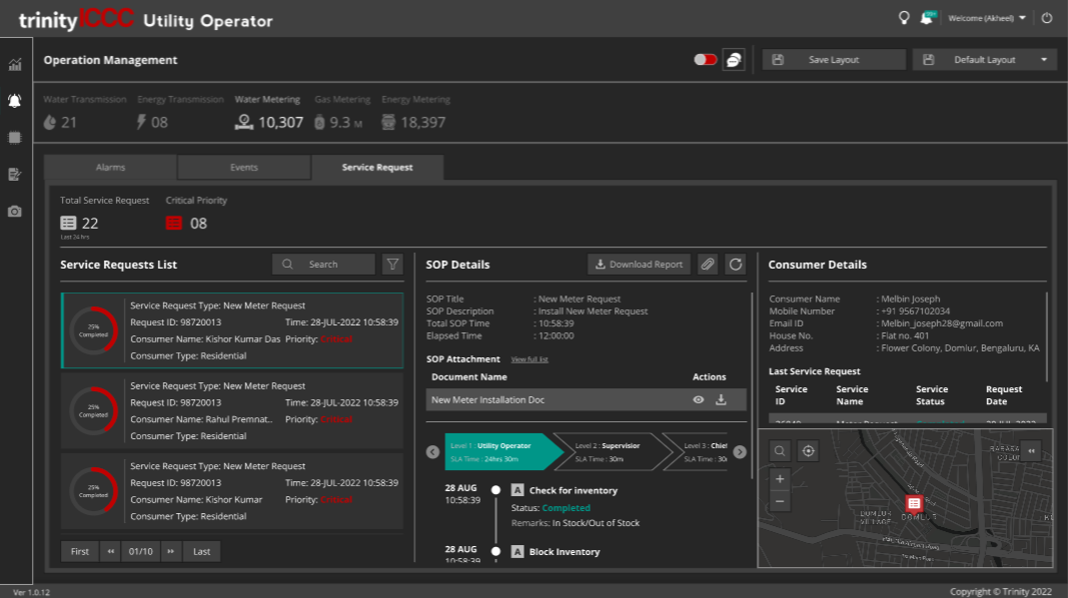Click red location marker on map

[914, 504]
